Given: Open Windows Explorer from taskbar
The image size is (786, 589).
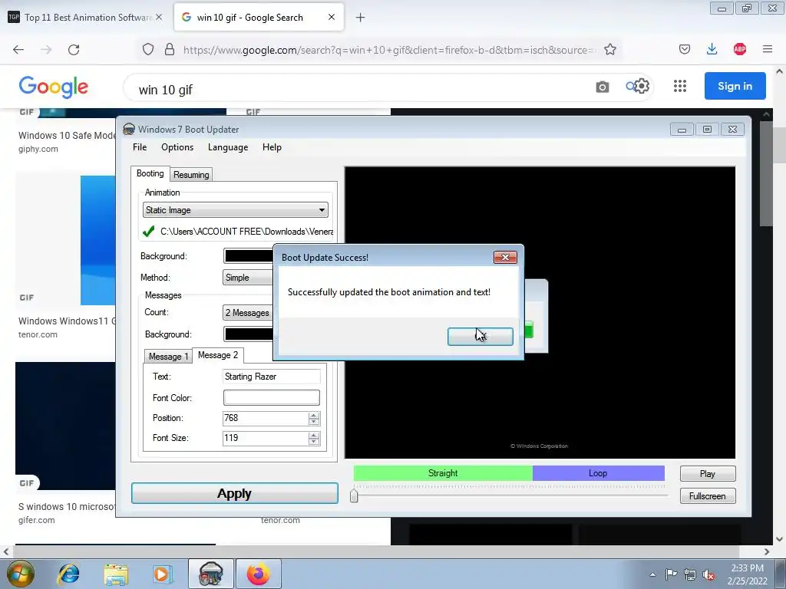Looking at the screenshot, I should click(x=116, y=574).
